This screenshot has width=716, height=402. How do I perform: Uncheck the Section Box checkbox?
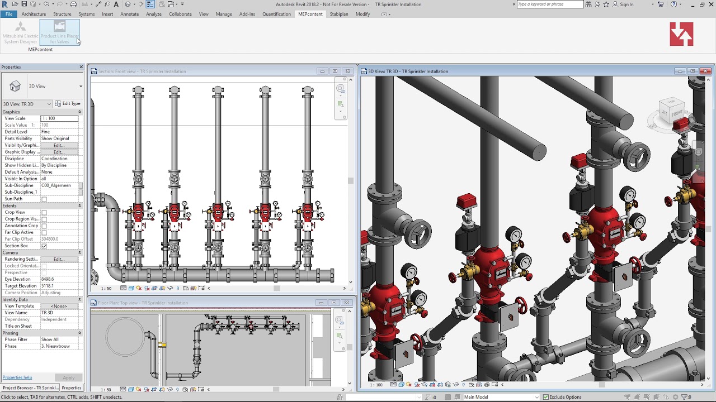point(44,246)
